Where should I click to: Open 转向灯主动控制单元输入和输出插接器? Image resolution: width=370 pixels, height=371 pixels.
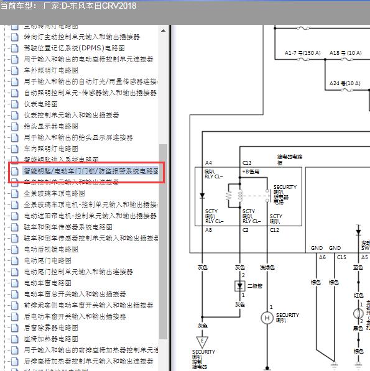point(81,37)
